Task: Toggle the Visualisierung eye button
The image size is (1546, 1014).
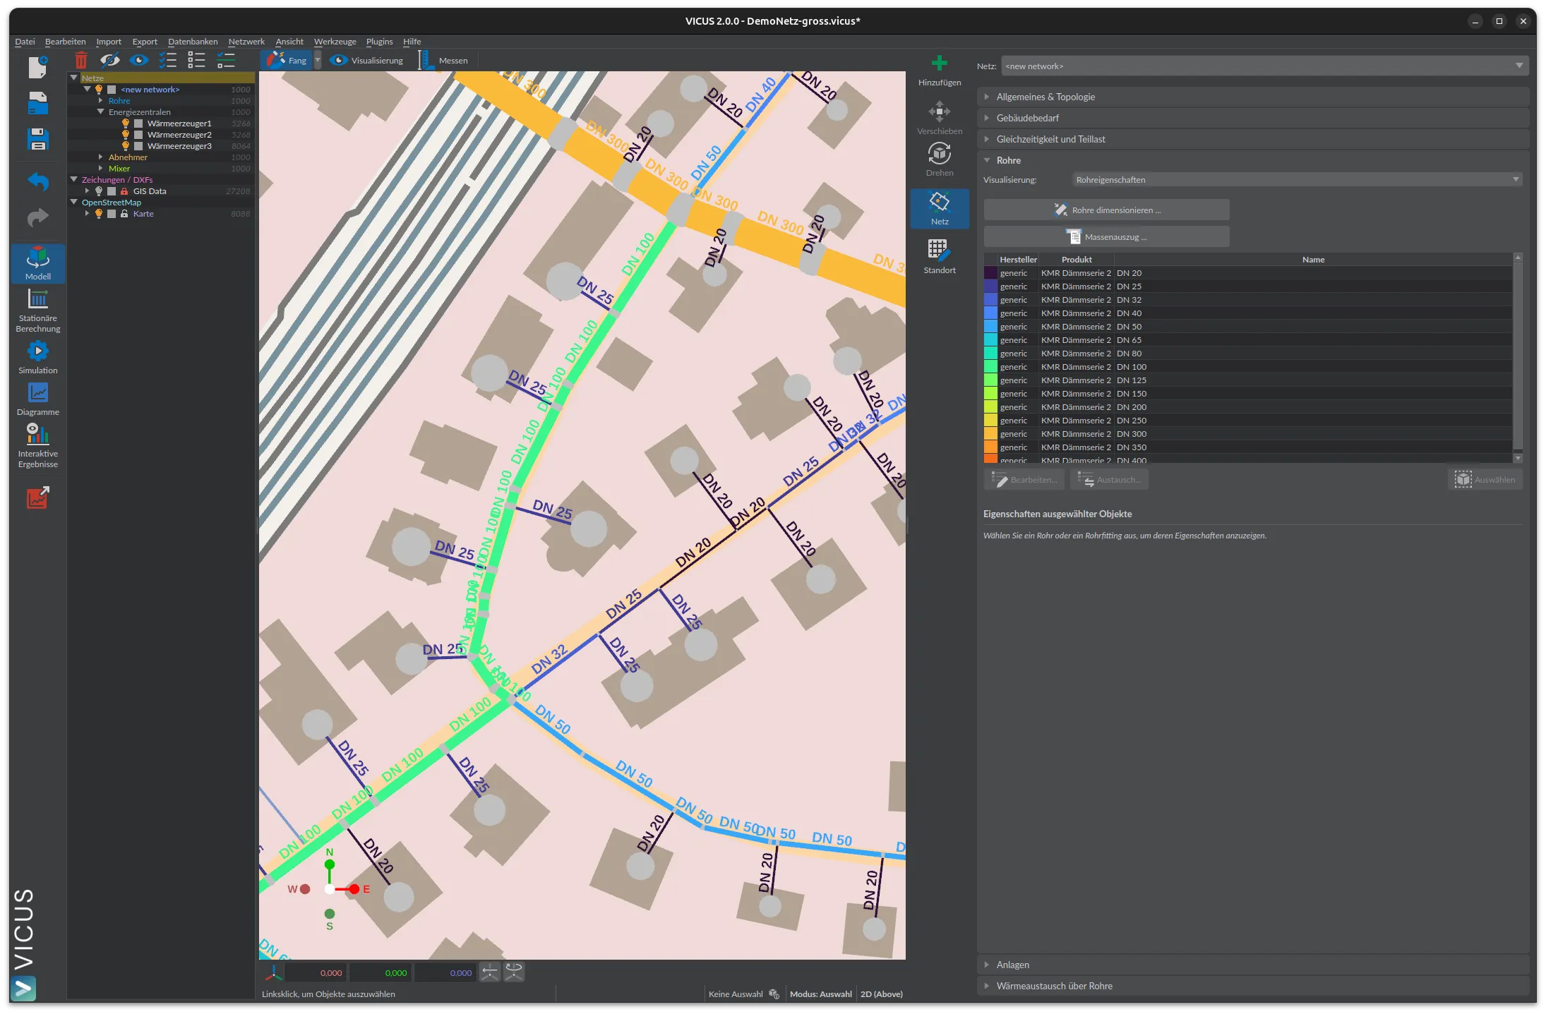Action: (x=366, y=61)
